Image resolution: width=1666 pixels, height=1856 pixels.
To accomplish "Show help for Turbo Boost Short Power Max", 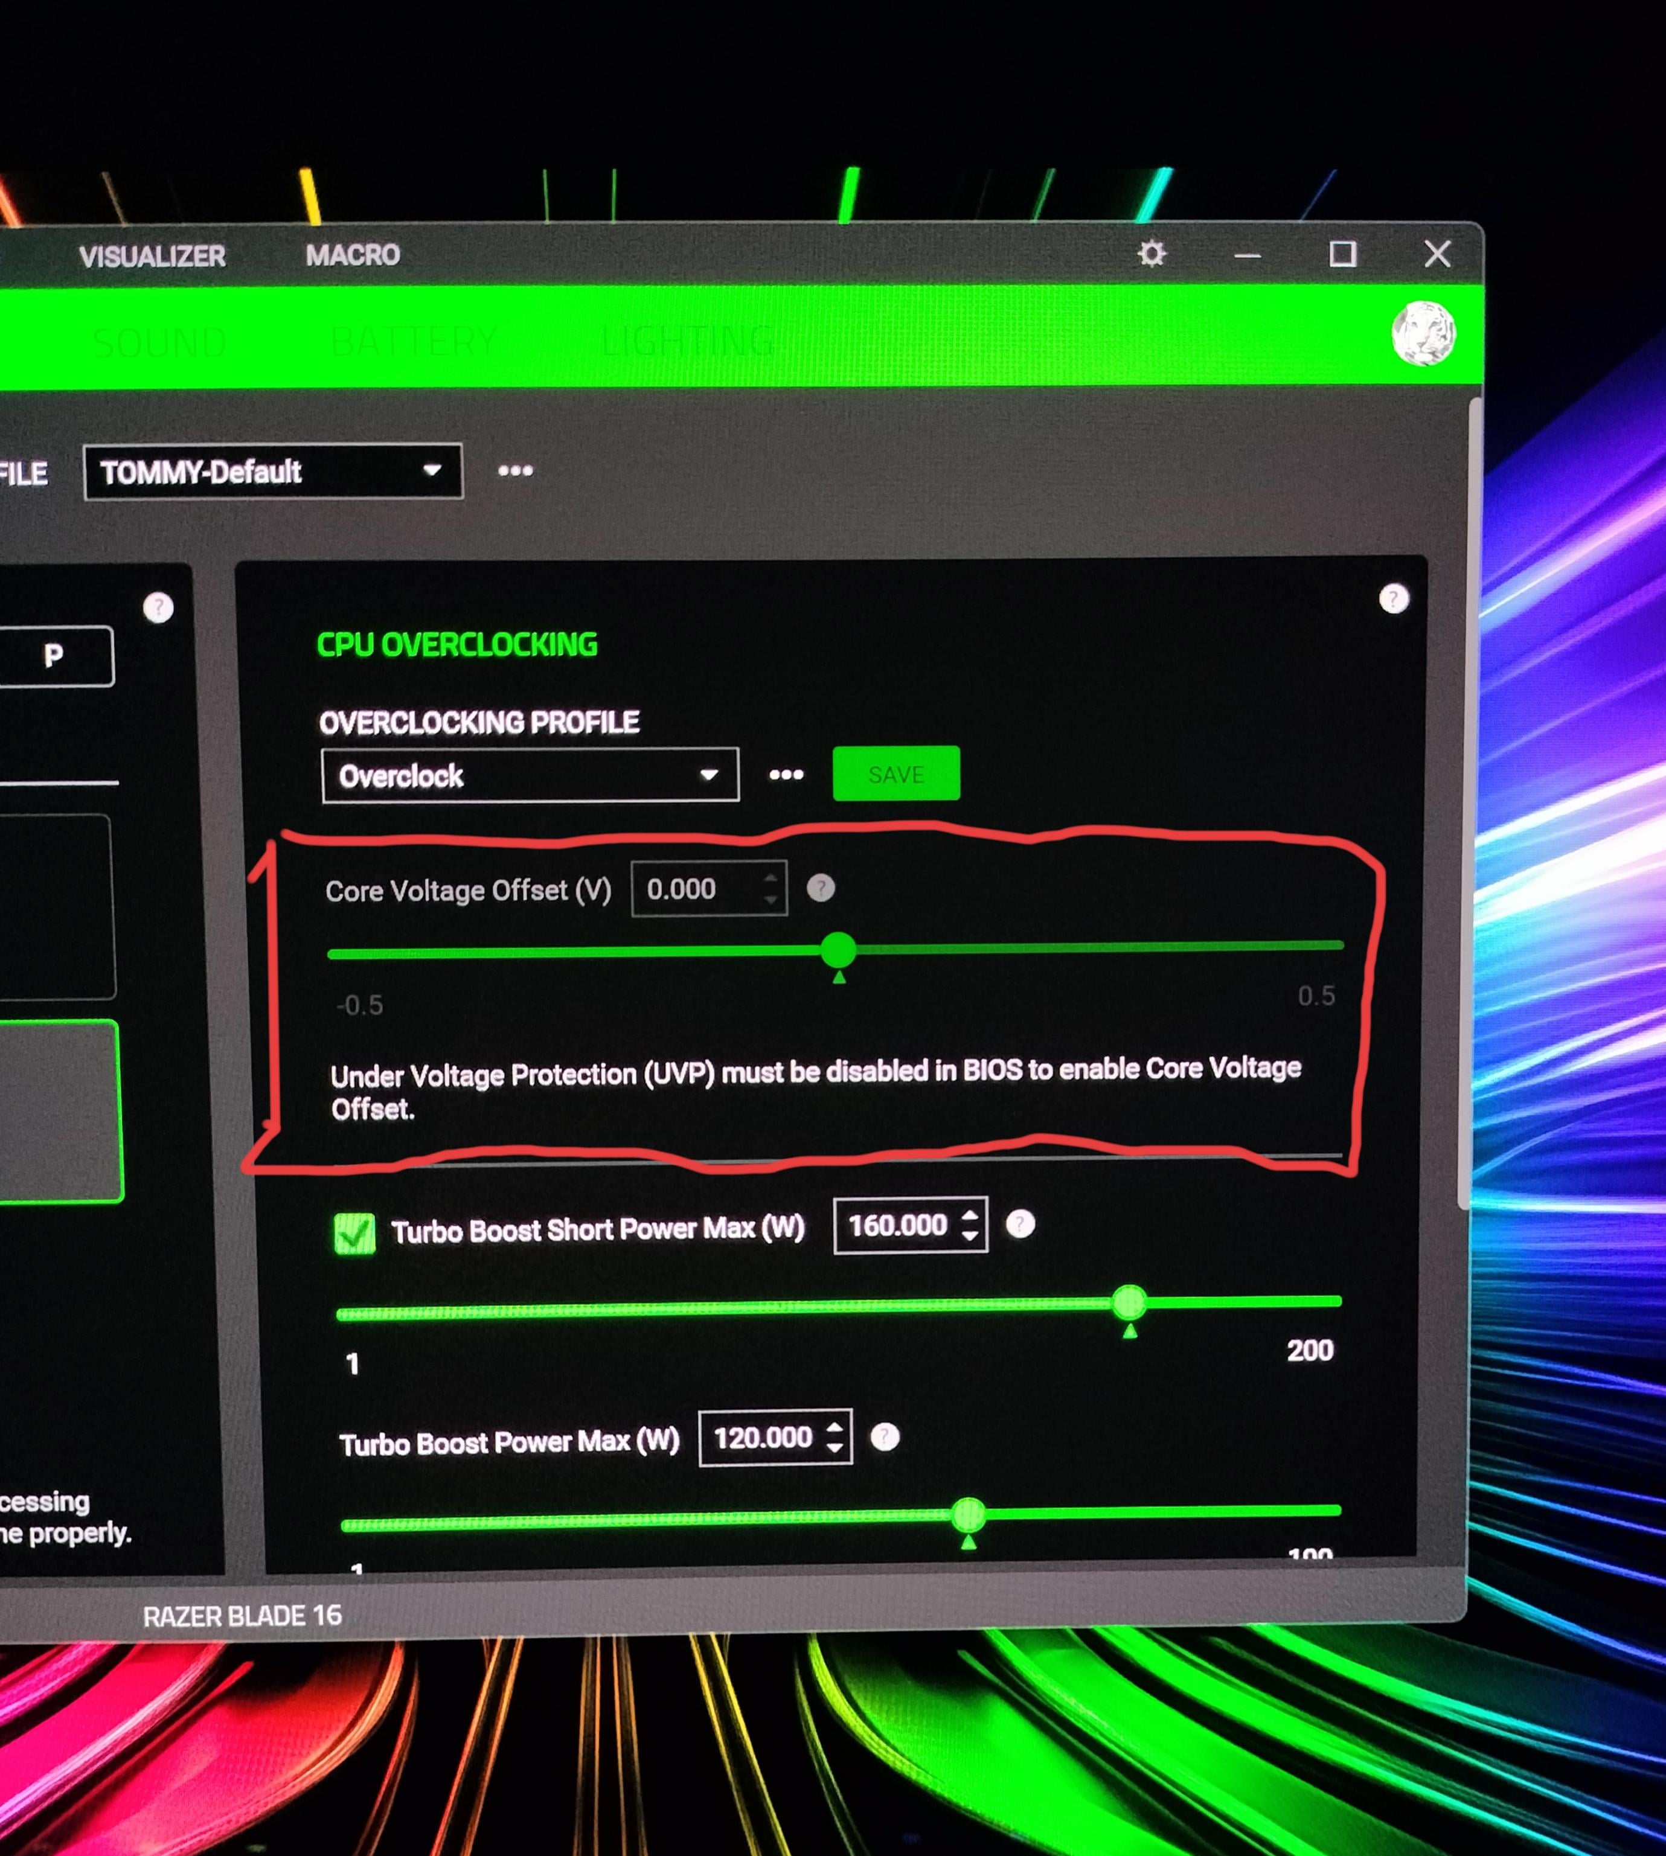I will pos(1020,1224).
